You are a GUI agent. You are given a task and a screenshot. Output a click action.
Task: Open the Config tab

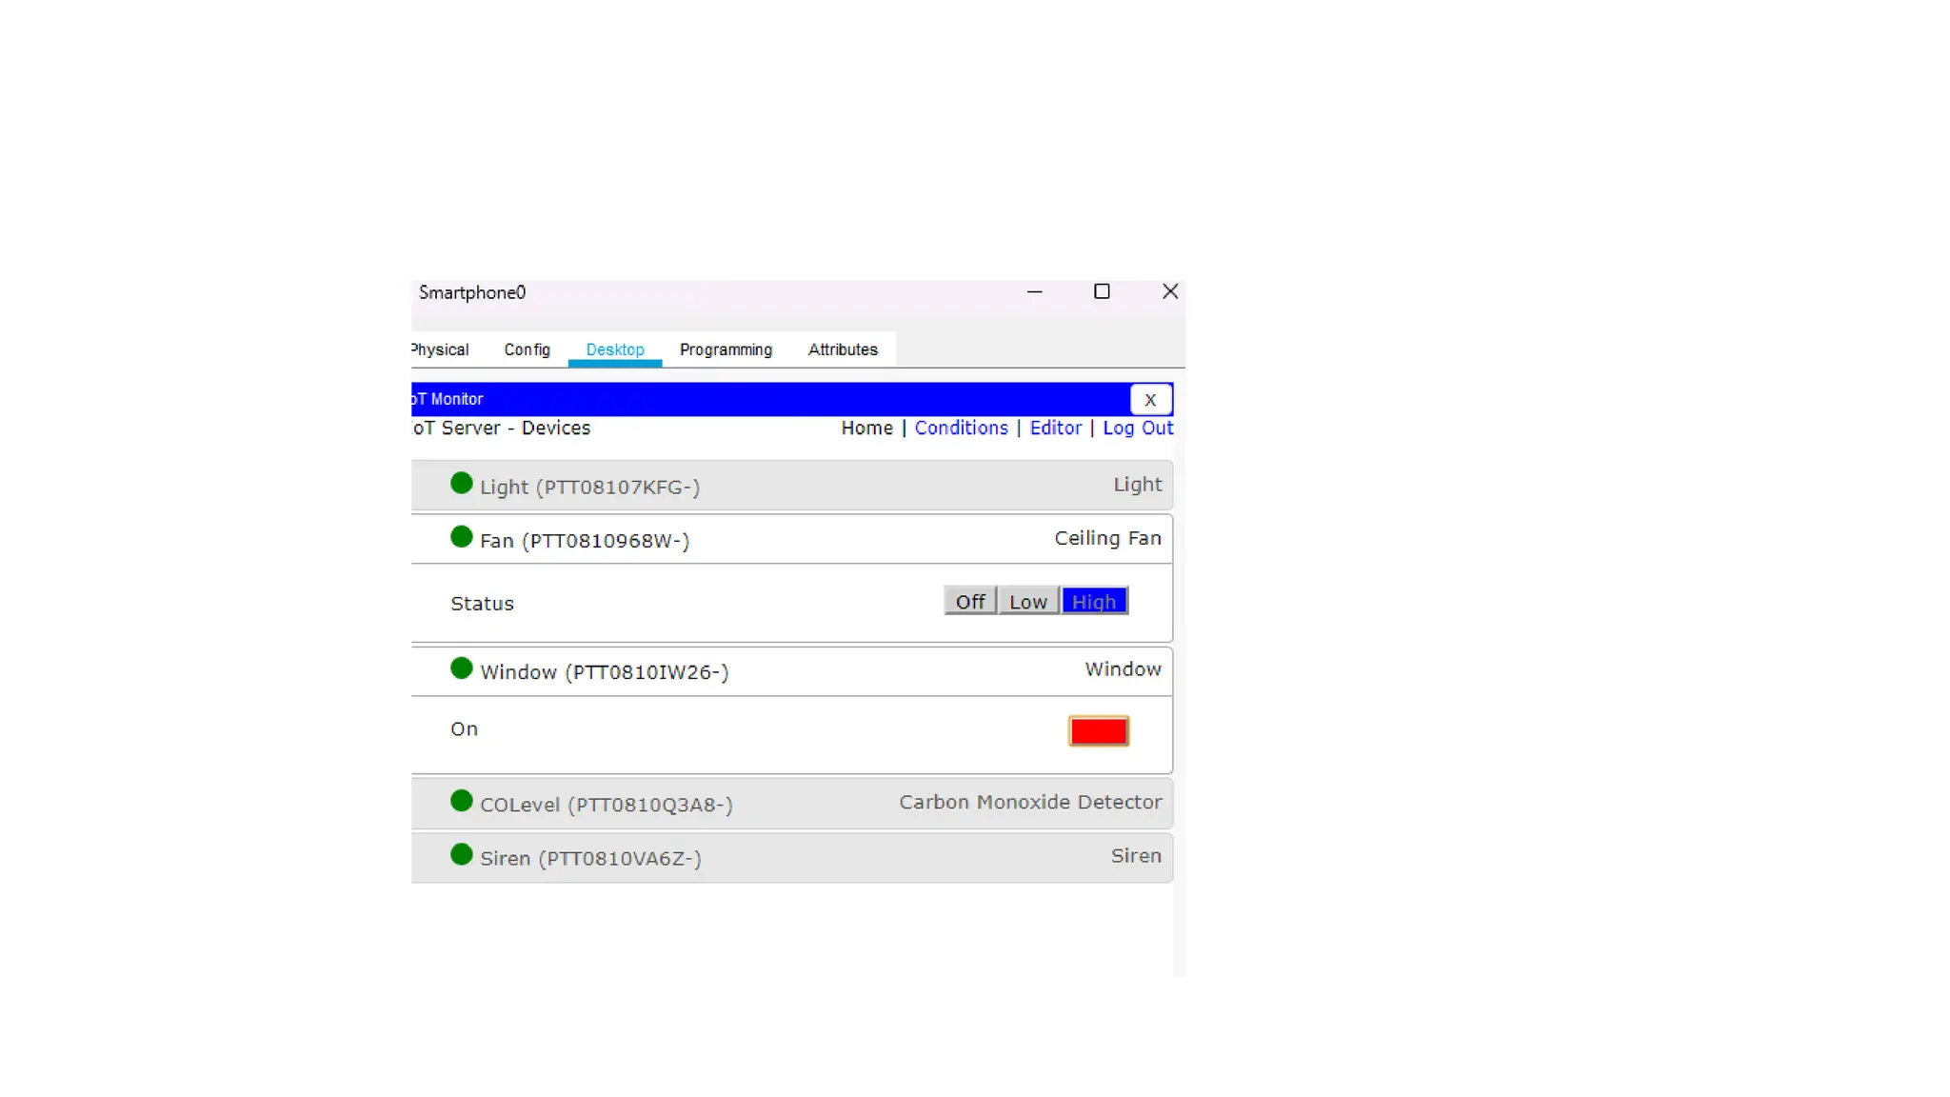click(527, 349)
